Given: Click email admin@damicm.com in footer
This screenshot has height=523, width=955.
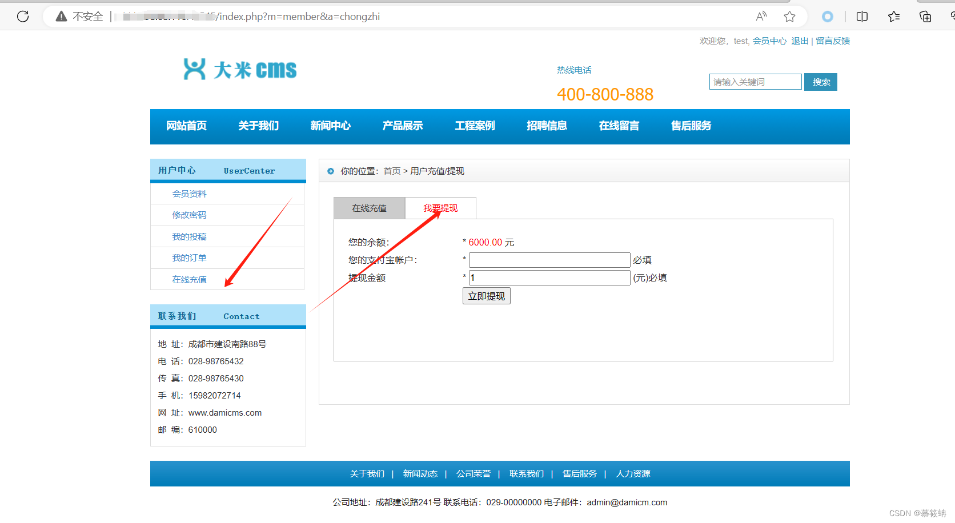Looking at the screenshot, I should [x=627, y=502].
